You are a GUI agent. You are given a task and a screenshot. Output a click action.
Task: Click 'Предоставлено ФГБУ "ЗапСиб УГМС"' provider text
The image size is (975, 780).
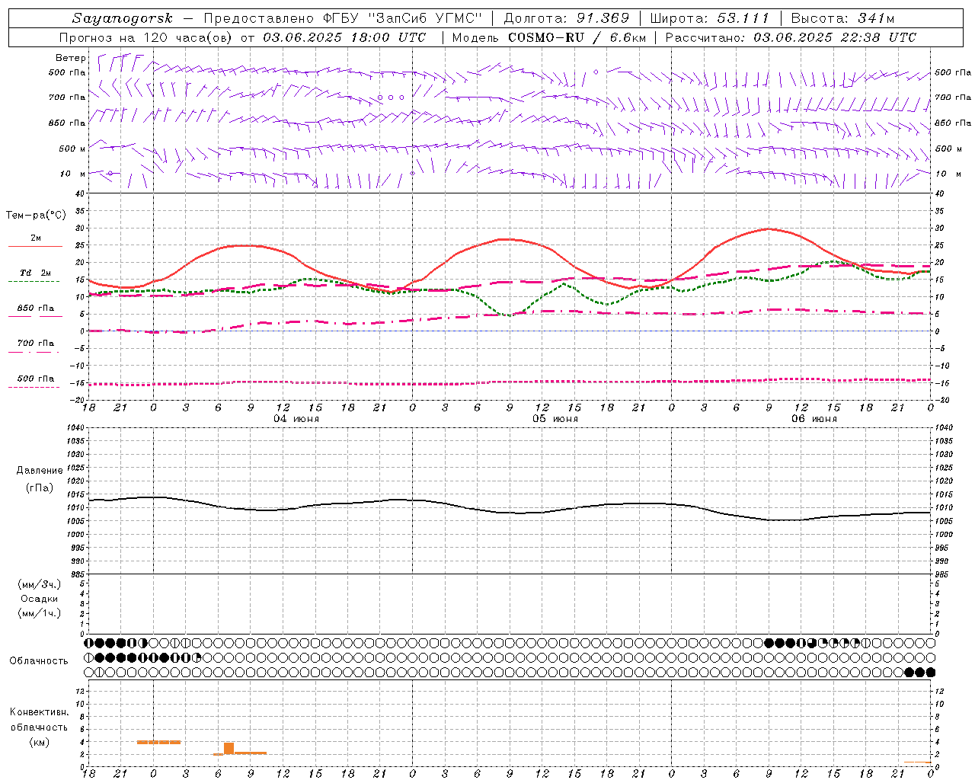(x=344, y=18)
